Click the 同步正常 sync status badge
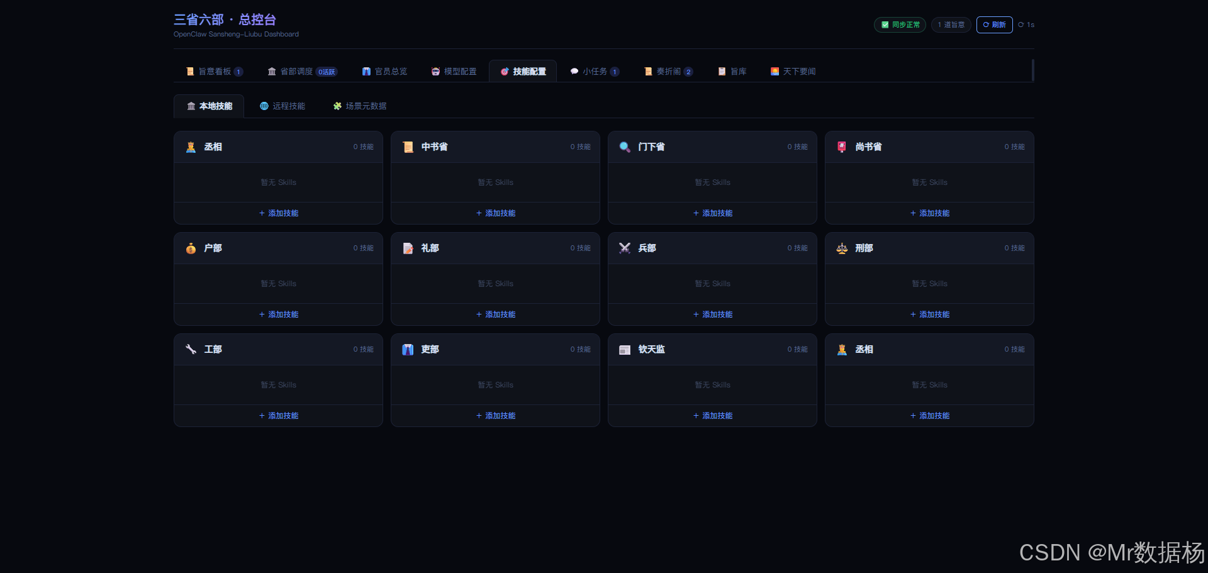 point(900,25)
